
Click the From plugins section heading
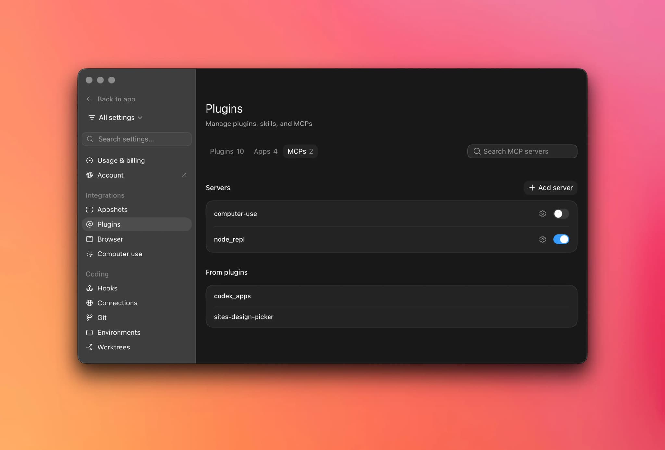point(226,272)
